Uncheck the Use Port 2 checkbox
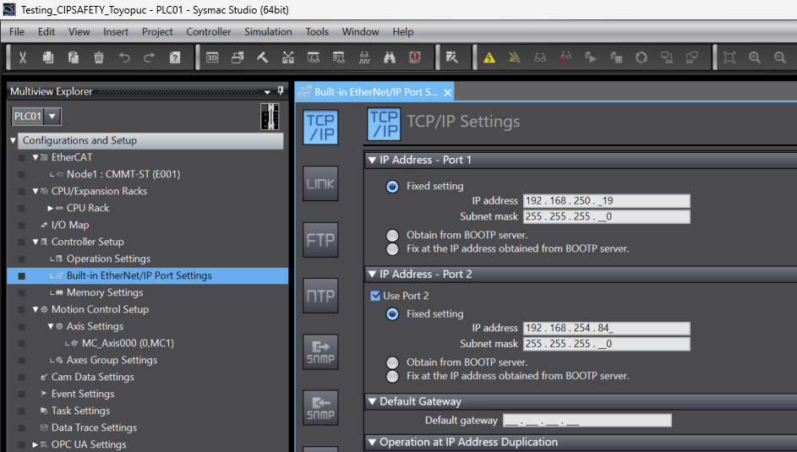This screenshot has height=452, width=797. [375, 296]
